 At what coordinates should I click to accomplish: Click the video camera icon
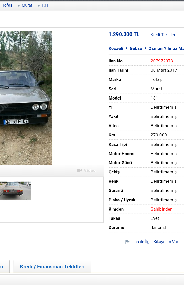coord(79,170)
